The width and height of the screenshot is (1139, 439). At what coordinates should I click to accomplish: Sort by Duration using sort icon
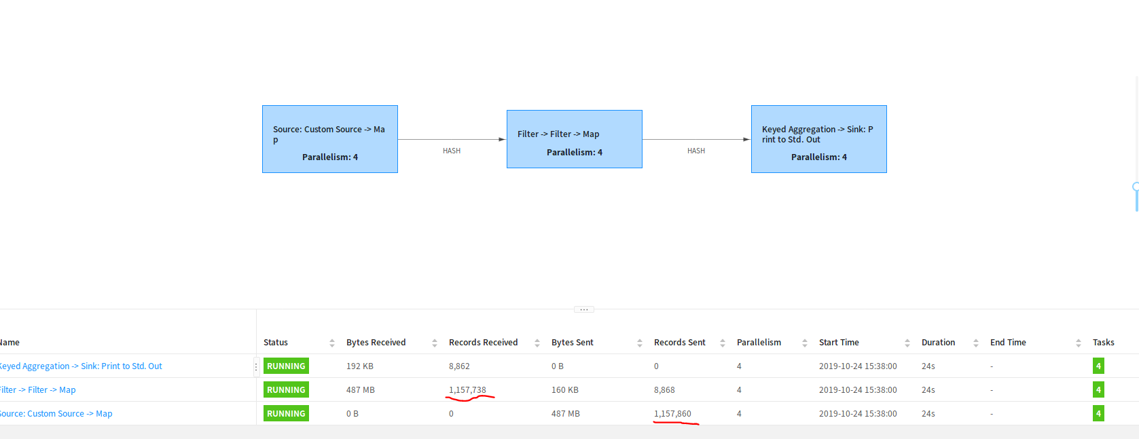pos(976,343)
